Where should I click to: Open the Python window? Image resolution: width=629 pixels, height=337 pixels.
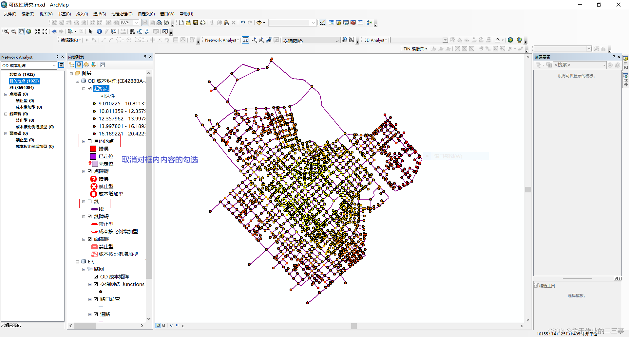tap(360, 23)
